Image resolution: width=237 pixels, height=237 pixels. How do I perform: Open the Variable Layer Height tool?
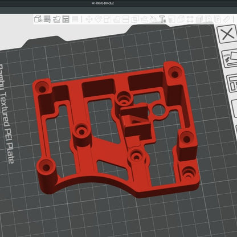[x=75, y=19]
